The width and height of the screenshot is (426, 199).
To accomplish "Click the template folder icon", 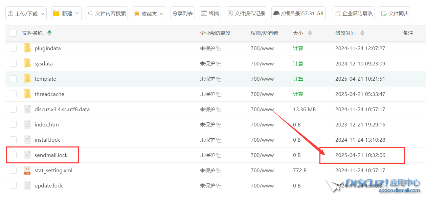I will (x=27, y=79).
